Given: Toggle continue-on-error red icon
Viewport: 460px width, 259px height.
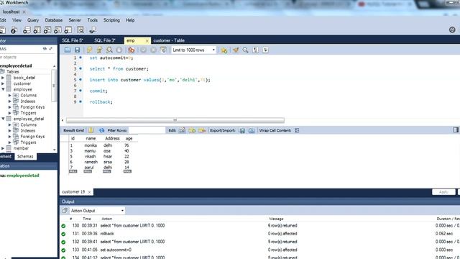Looking at the screenshot, I should 131,50.
